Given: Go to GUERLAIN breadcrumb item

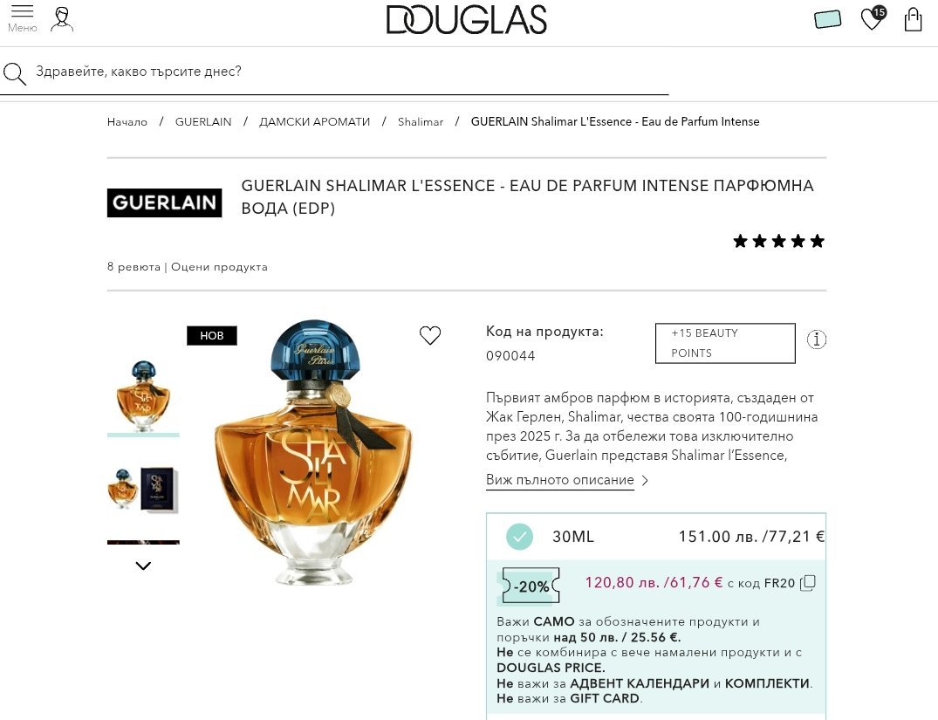Looking at the screenshot, I should point(202,121).
